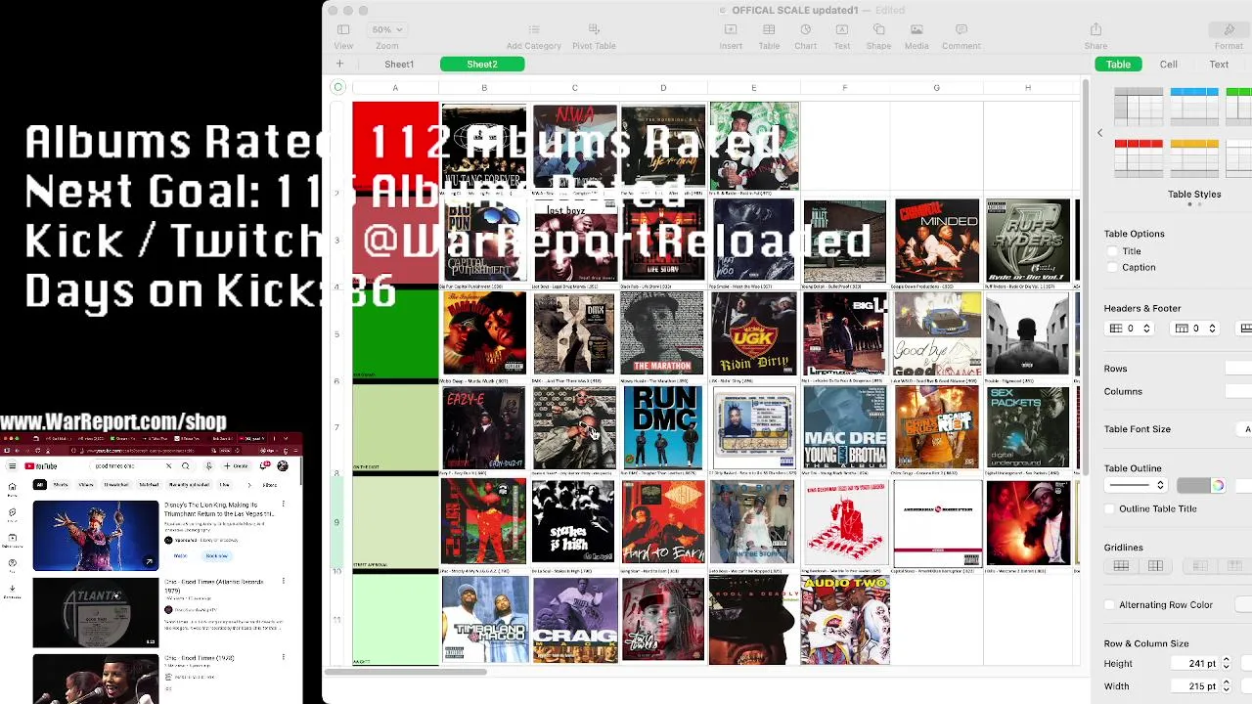Select column A header
The height and width of the screenshot is (704, 1252).
(395, 88)
